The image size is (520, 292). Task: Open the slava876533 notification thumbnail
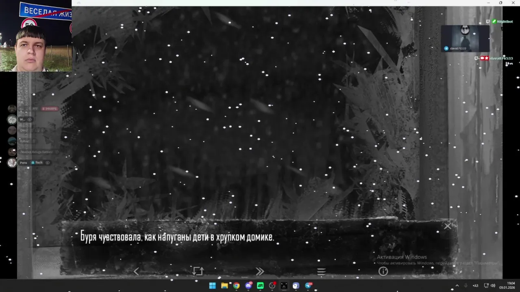[465, 39]
